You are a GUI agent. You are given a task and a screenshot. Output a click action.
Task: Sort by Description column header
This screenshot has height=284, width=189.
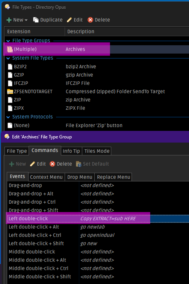coord(127,32)
